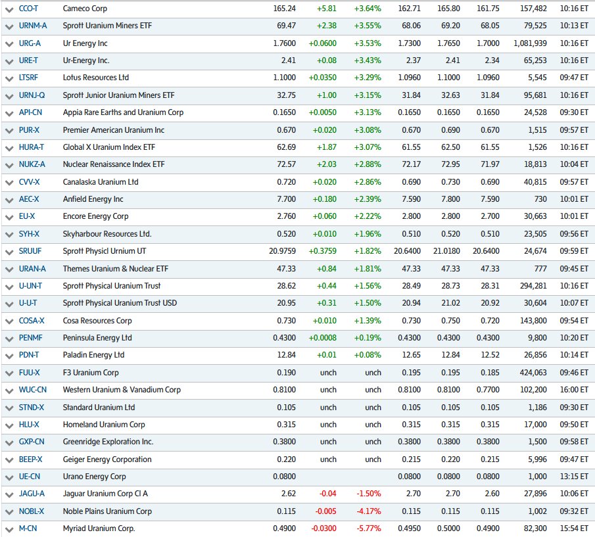Click the Cameco Corp company name
This screenshot has width=595, height=537.
point(84,9)
